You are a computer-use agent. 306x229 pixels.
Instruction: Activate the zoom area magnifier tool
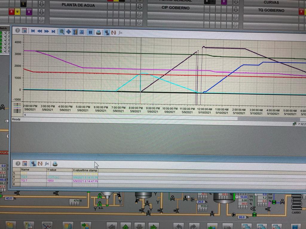click(62, 32)
